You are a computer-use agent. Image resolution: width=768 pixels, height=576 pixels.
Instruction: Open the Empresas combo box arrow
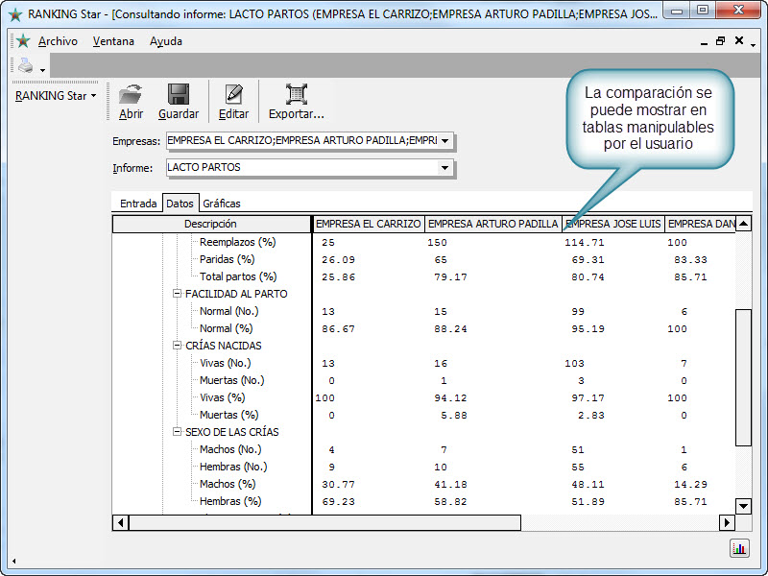(x=444, y=141)
